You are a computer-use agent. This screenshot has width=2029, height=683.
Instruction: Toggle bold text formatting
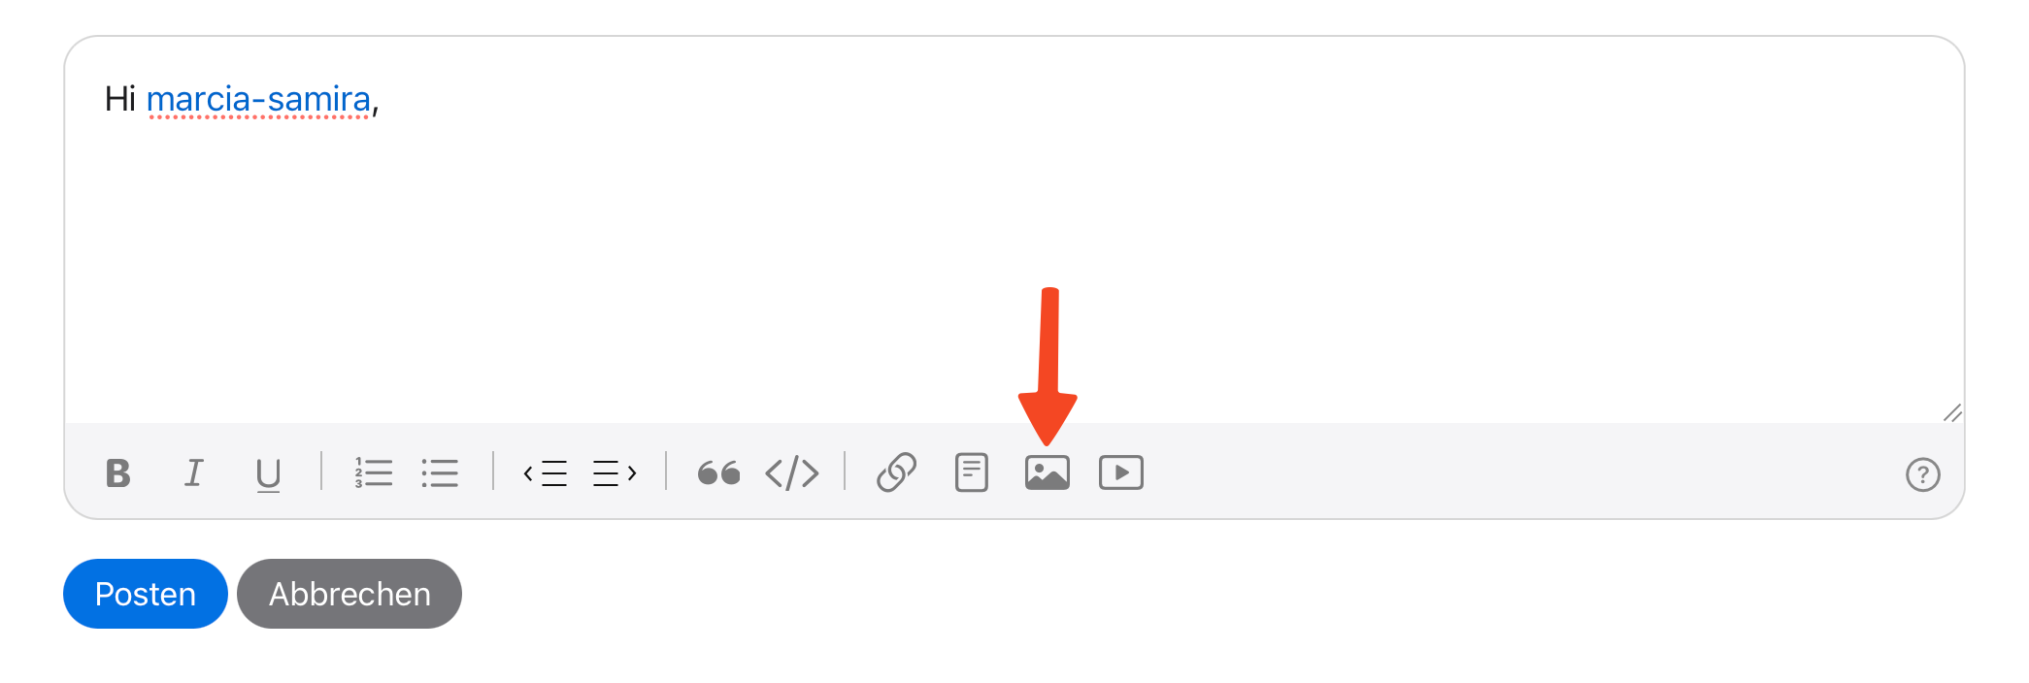pos(118,473)
